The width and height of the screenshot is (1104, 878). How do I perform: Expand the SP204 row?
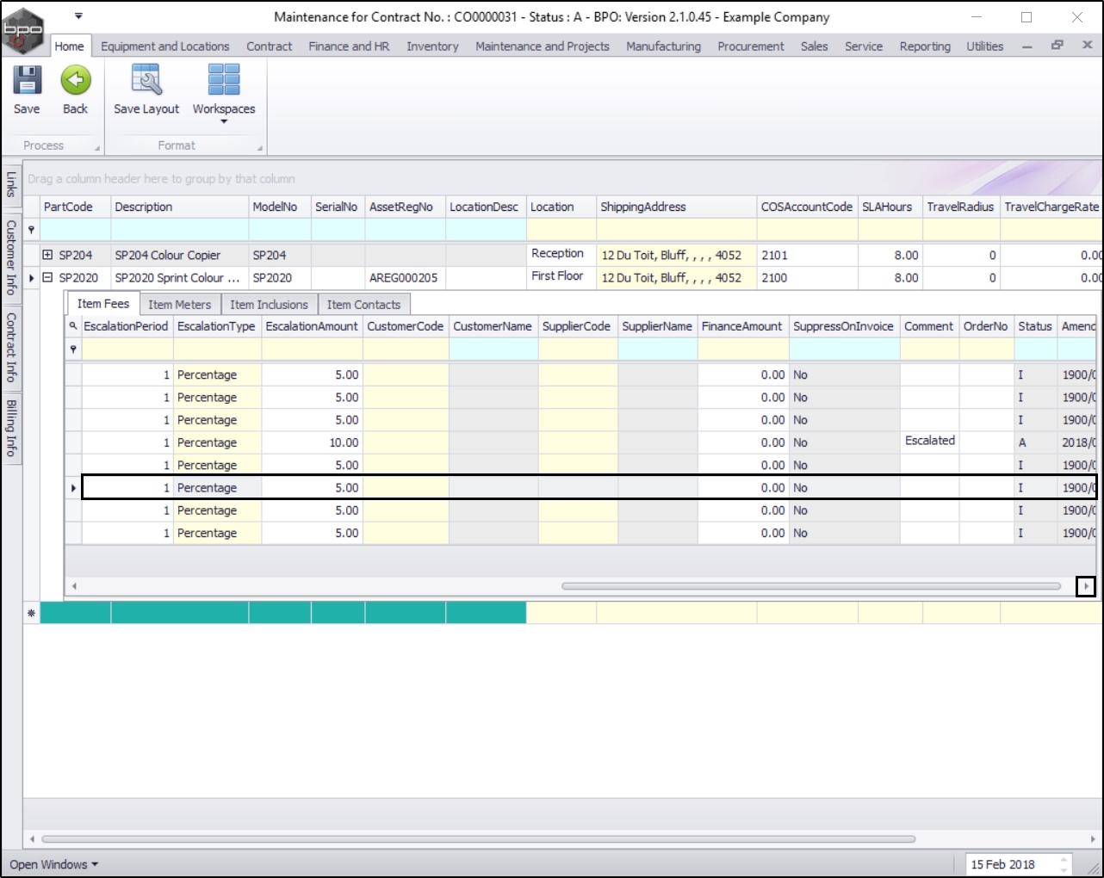coord(48,255)
